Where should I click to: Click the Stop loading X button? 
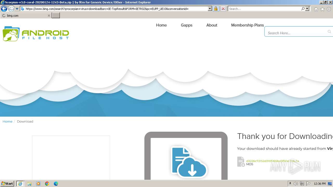[223, 9]
